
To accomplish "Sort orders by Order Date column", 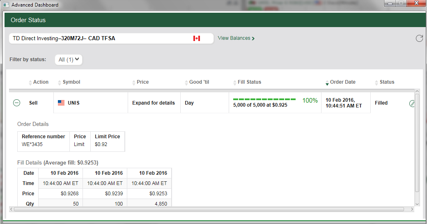I will 341,82.
